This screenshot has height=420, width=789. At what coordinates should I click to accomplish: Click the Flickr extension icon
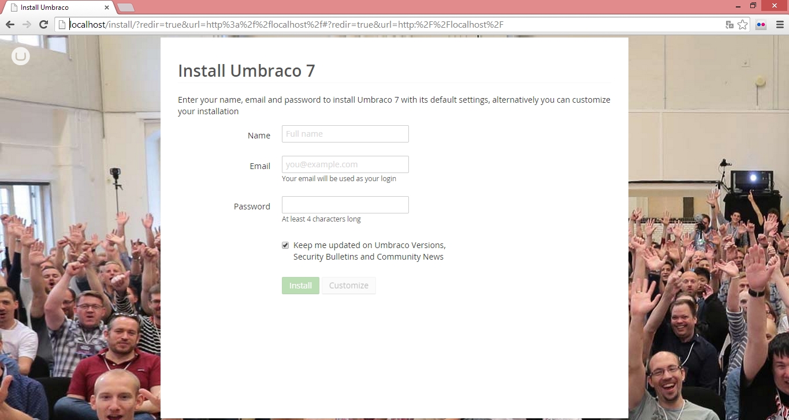761,25
